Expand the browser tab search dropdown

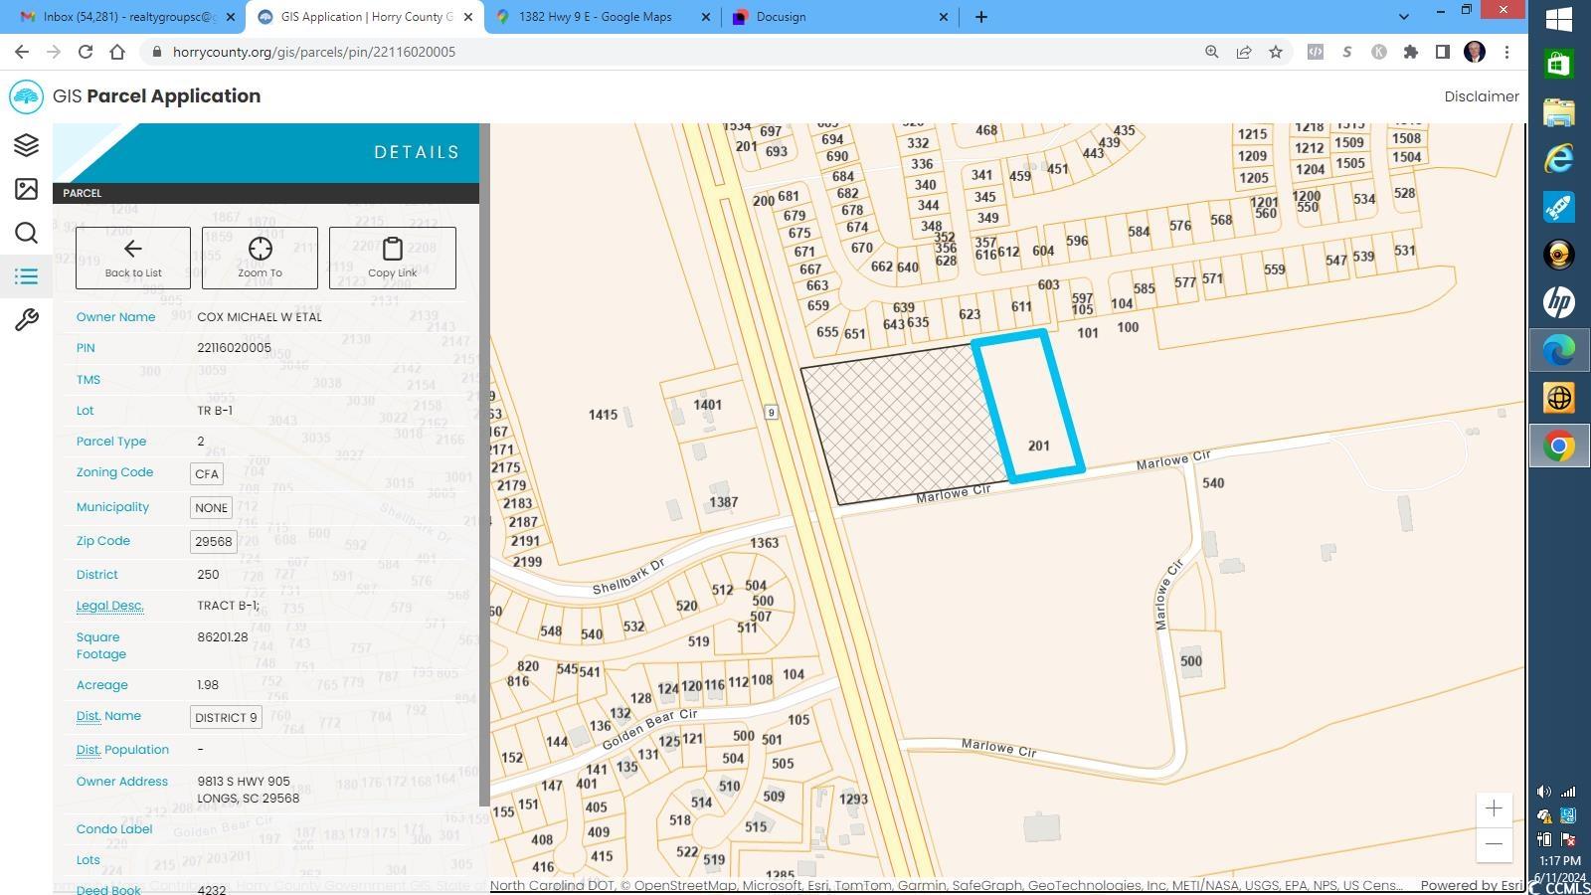tap(1403, 17)
